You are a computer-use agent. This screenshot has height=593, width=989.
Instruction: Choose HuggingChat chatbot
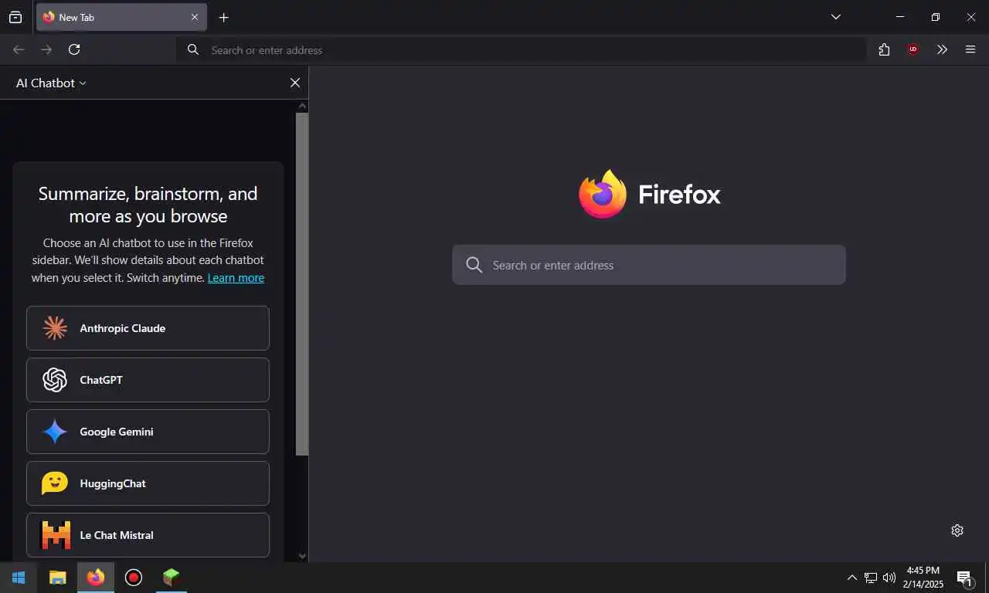tap(148, 483)
